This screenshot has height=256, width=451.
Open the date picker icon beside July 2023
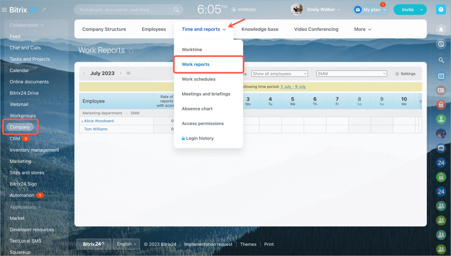click(129, 73)
